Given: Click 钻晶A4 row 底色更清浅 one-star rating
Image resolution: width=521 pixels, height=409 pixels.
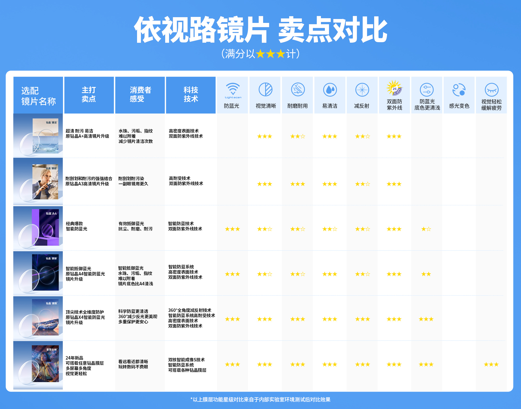Looking at the screenshot, I should (426, 229).
